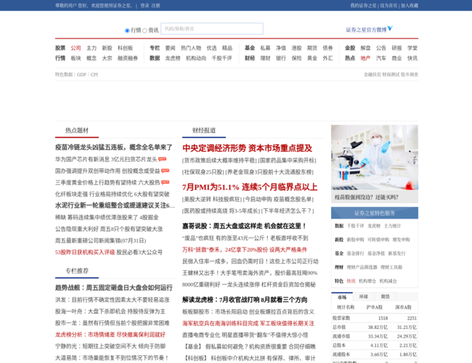The image size is (472, 363).
Task: Open red article 万科"拯救"泰禾
Action: [x=245, y=250]
